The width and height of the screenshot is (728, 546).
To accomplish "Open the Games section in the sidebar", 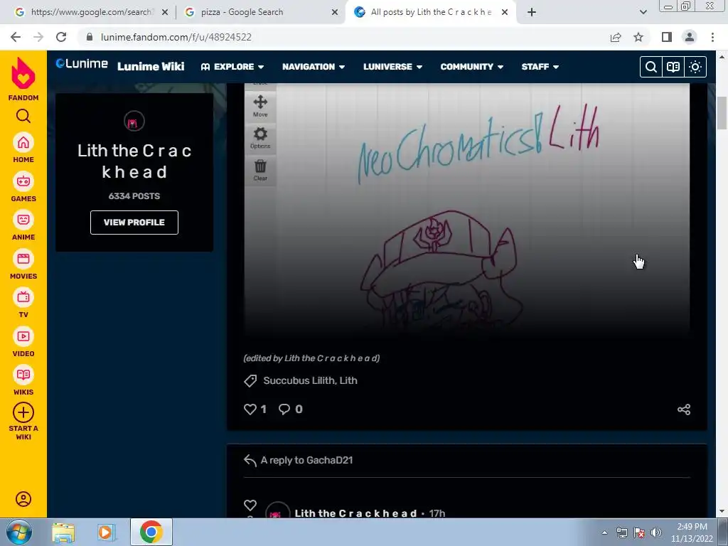I will point(23,187).
